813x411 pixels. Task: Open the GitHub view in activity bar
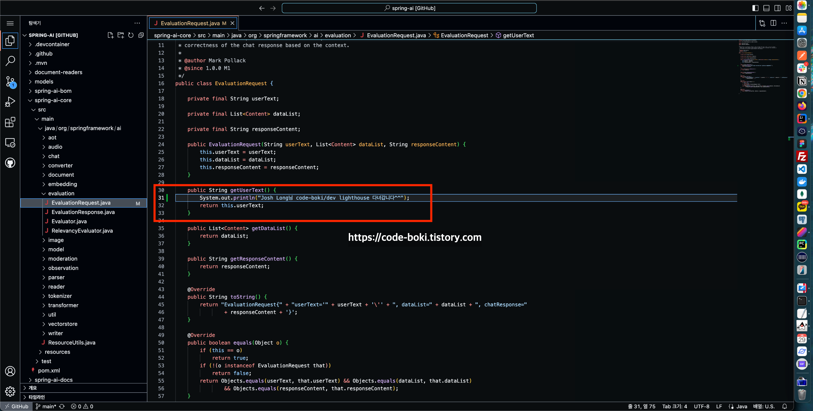(x=10, y=163)
